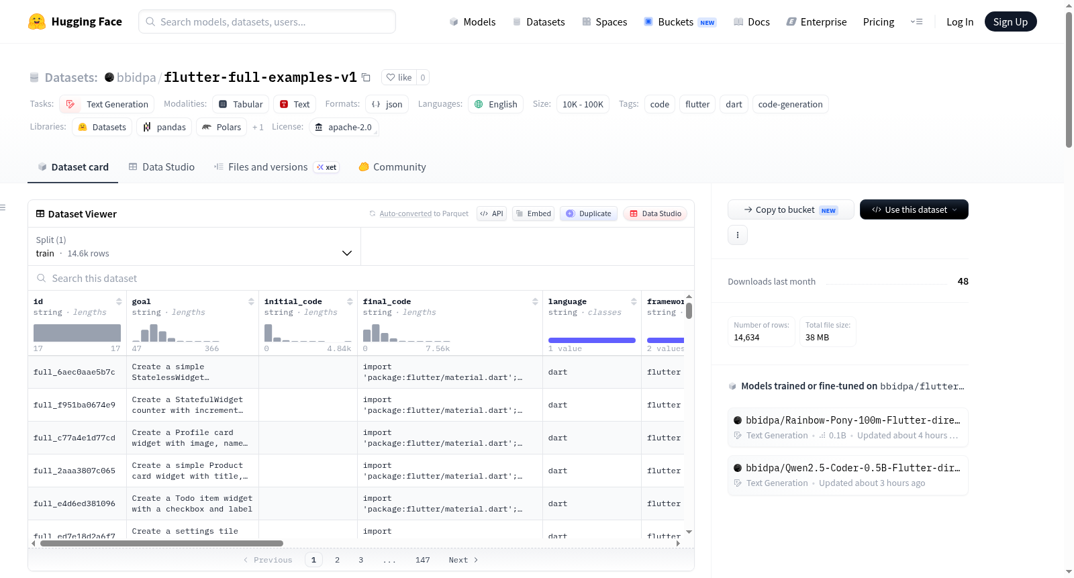The image size is (1074, 578).
Task: Click the Embed button in Dataset Viewer
Action: tap(533, 213)
